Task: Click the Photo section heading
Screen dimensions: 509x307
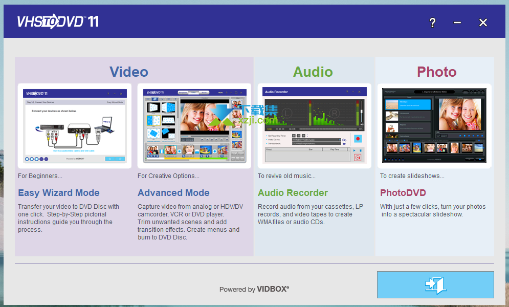Action: pos(436,72)
